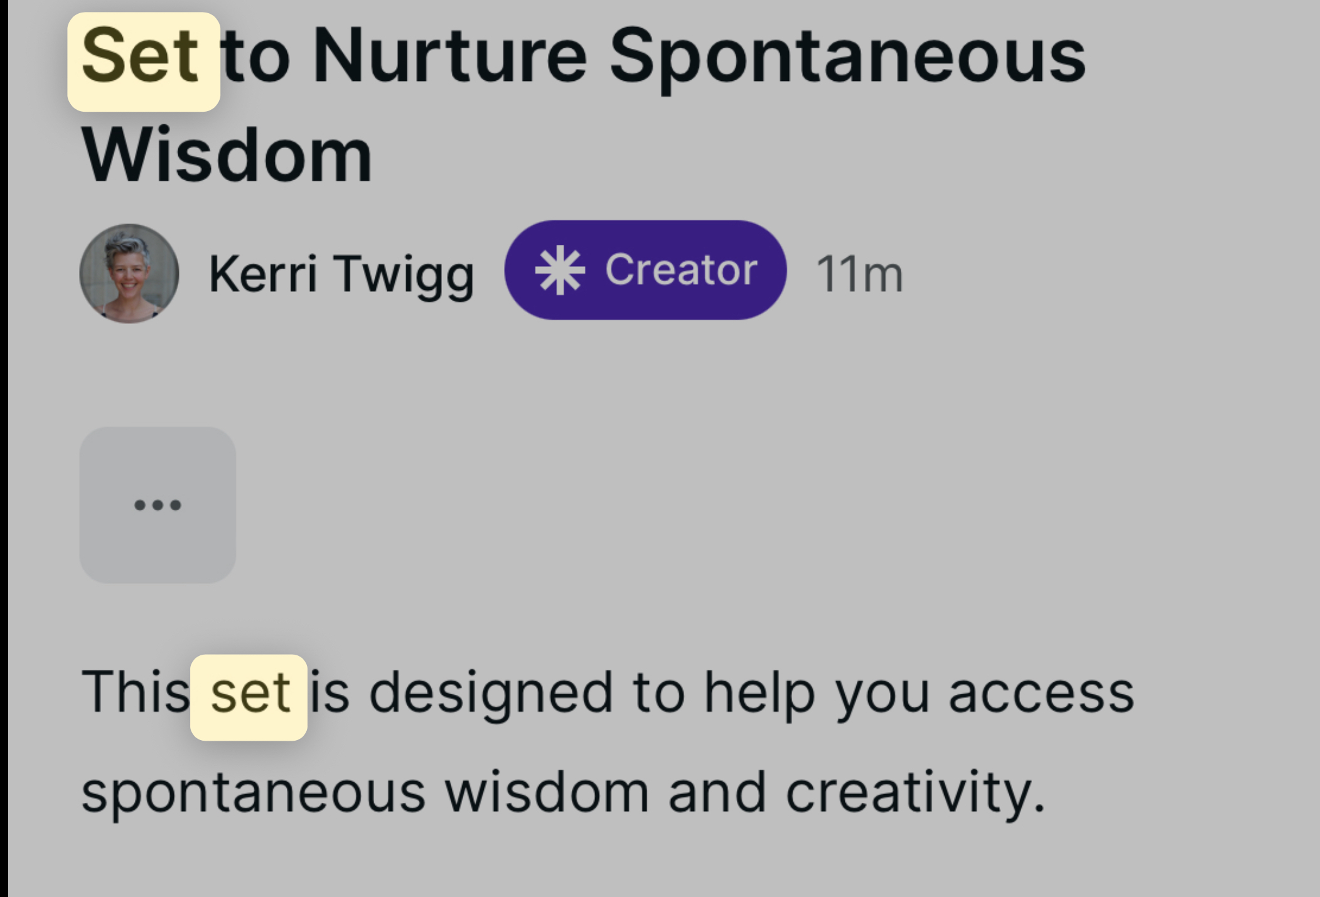The image size is (1320, 897).
Task: Click the word "Spontaneous" in the title
Action: (847, 58)
